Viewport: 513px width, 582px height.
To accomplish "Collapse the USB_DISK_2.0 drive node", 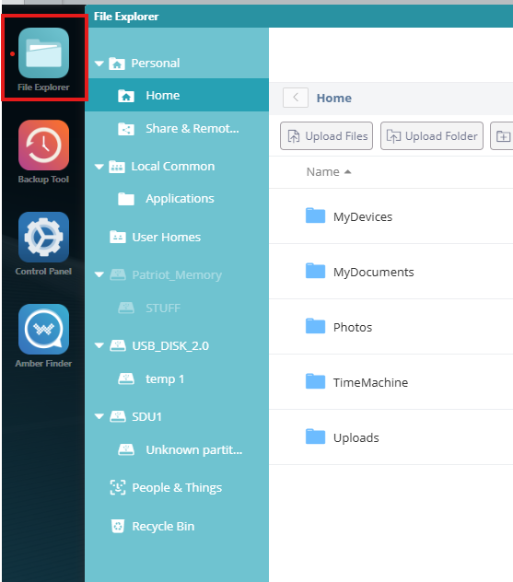I will (x=99, y=346).
